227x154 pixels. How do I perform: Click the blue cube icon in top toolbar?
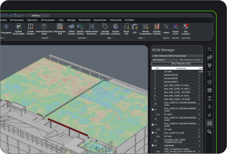coord(11,15)
